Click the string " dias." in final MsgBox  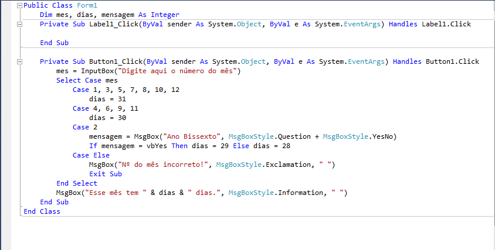[x=204, y=193]
